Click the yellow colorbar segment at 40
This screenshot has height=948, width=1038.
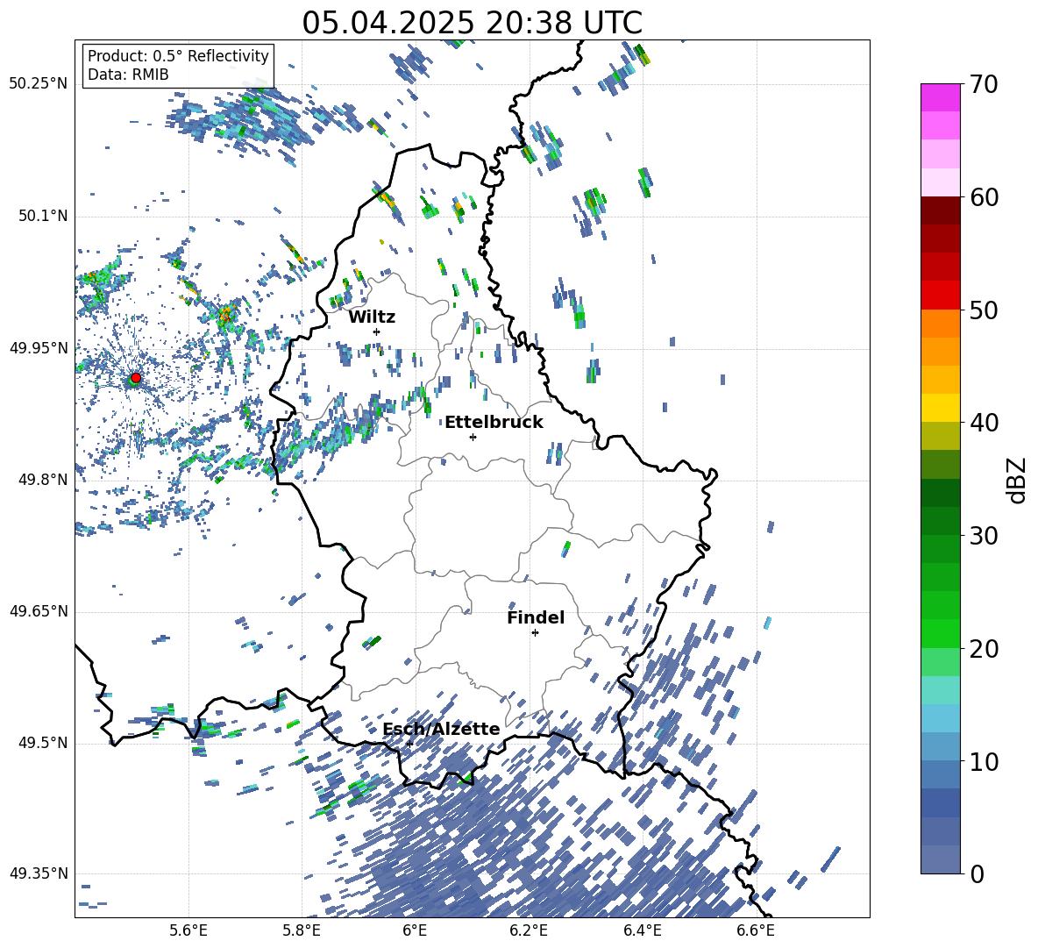point(940,408)
